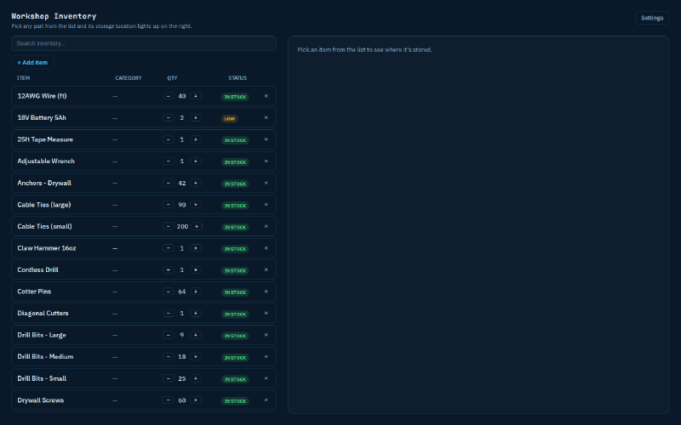681x425 pixels.
Task: Click the IN STOCK badge for Drywall Screws
Action: click(x=235, y=401)
